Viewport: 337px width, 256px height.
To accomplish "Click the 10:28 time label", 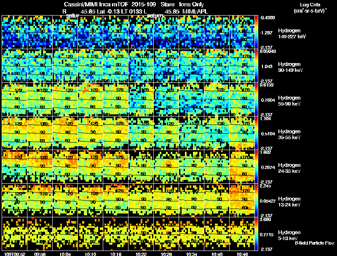I will pos(166,254).
